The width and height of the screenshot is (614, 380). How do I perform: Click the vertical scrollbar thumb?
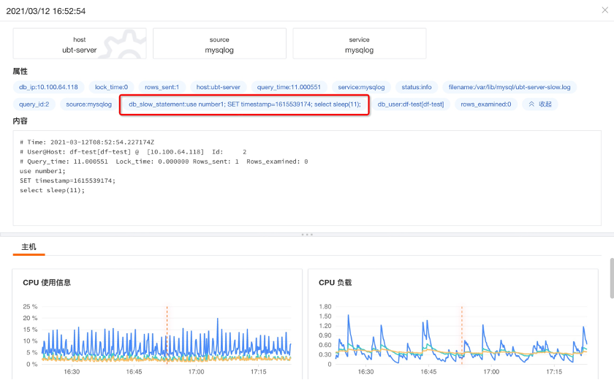pos(612,278)
